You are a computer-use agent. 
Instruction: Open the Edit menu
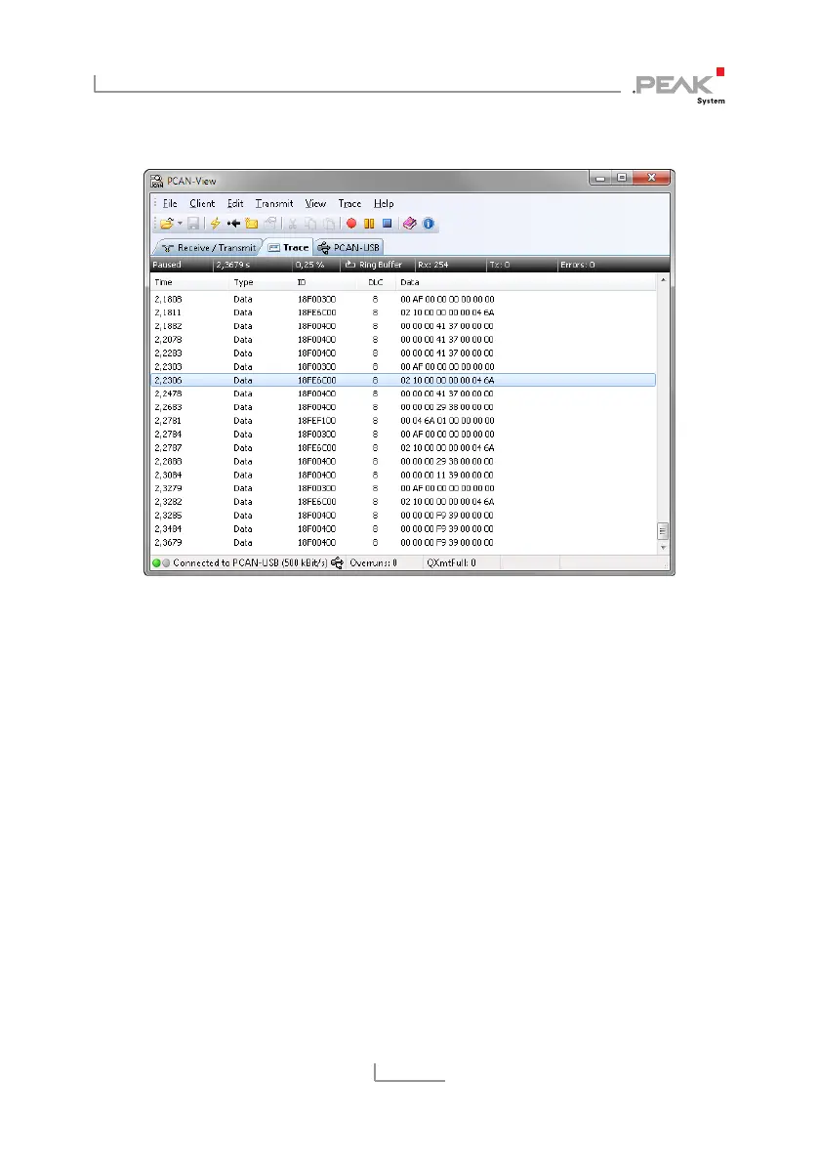(235, 204)
